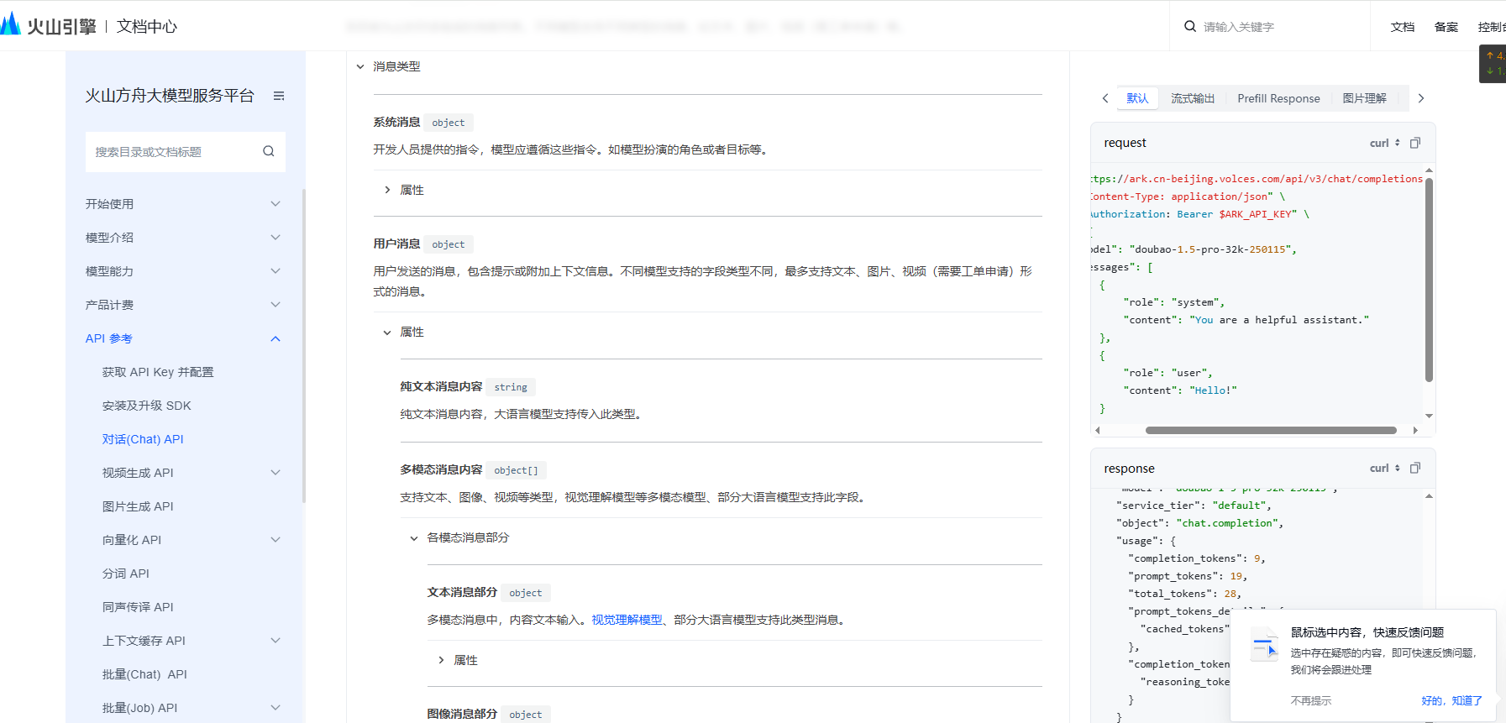Open 安装及升级 SDK page
The height and width of the screenshot is (723, 1506).
pyautogui.click(x=147, y=406)
